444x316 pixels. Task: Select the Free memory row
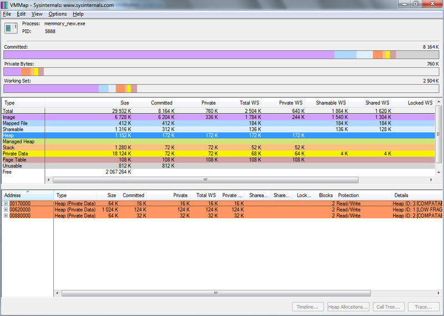(218, 172)
